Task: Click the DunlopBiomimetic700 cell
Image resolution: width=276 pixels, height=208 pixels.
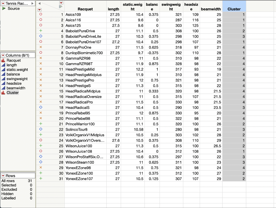Action: click(x=84, y=53)
